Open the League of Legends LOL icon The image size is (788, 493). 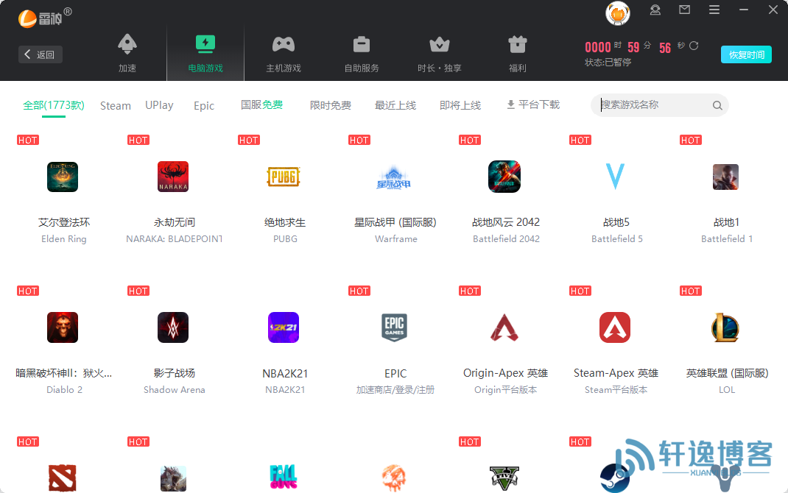coord(725,327)
